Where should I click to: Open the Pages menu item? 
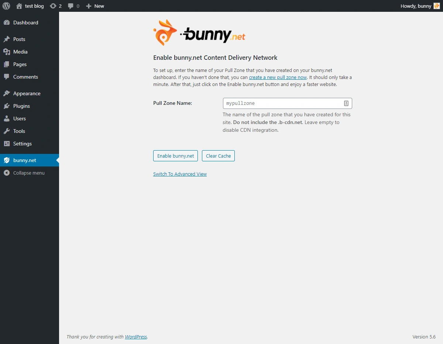pyautogui.click(x=30, y=64)
